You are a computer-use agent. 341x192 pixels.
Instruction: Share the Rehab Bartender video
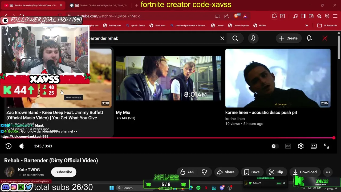tap(226, 172)
